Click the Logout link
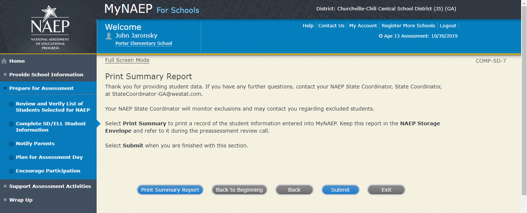 [x=448, y=26]
